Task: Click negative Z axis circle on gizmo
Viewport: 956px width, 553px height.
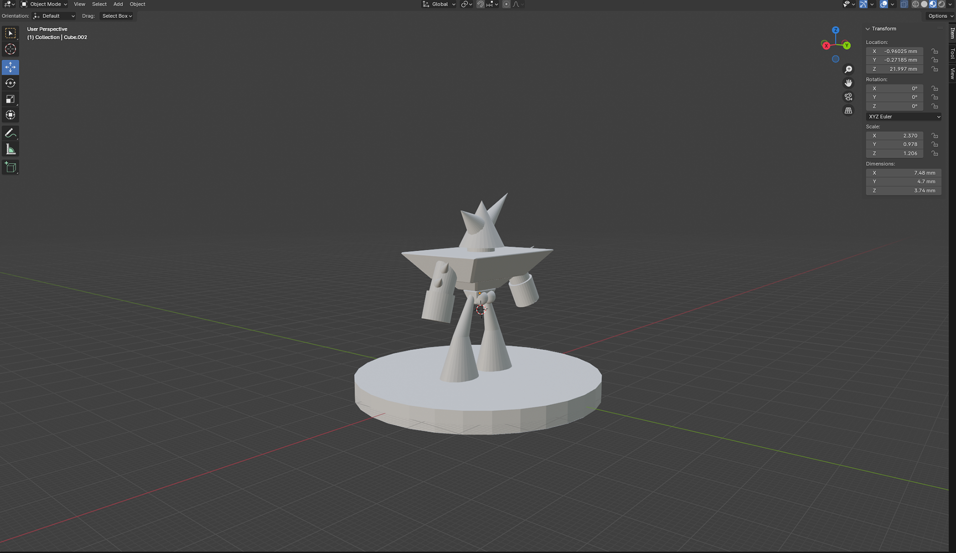Action: (836, 59)
